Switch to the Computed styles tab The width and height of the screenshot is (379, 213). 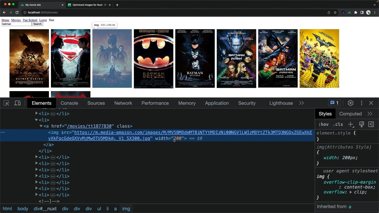tap(350, 114)
